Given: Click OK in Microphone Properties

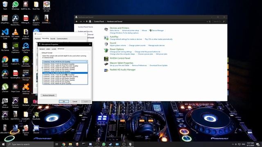Looking at the screenshot, I should click(64, 101).
